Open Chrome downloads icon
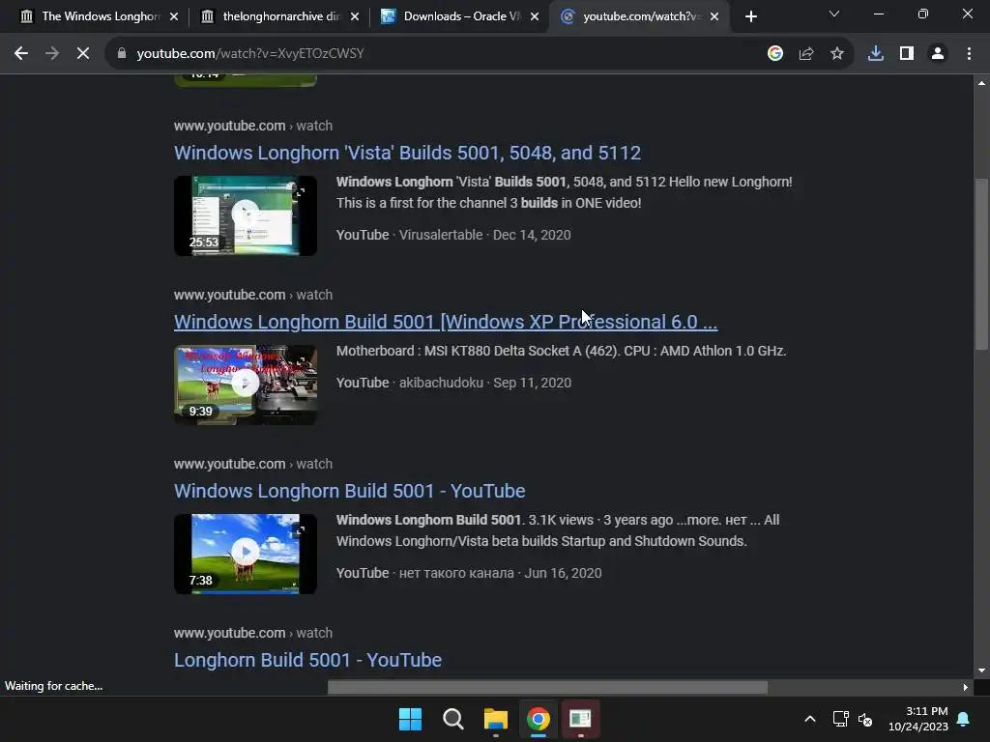Viewport: 990px width, 742px height. [x=876, y=54]
